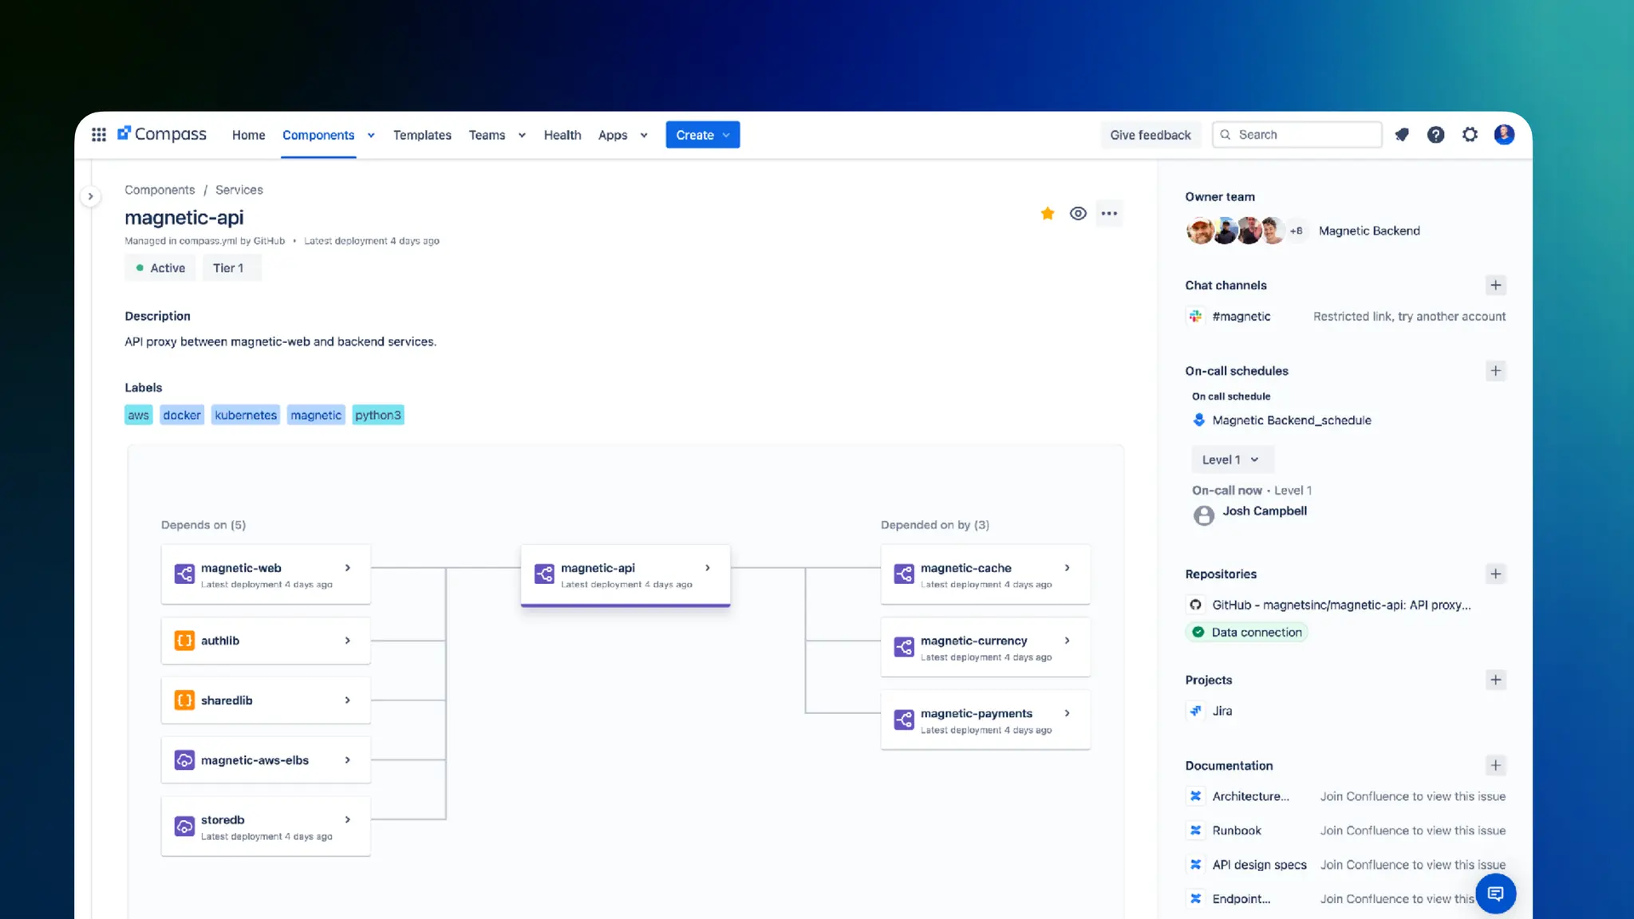Open the Templates menu item

[x=422, y=135]
